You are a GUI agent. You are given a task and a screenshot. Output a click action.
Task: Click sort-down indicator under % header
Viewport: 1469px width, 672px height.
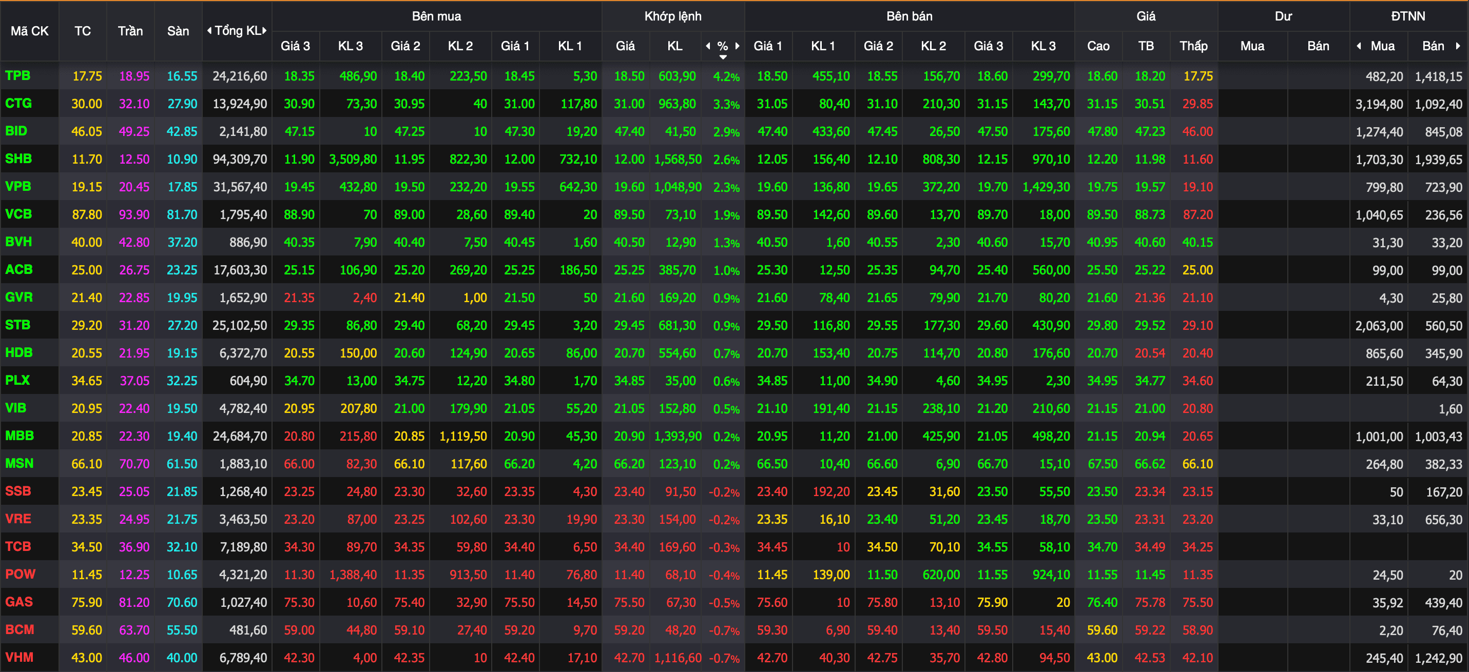click(x=723, y=57)
